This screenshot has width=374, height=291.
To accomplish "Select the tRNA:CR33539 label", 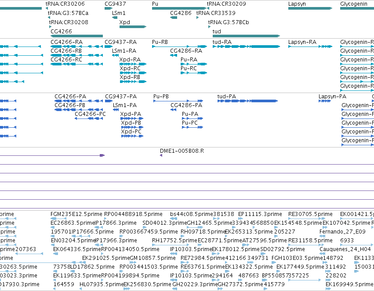I will (216, 13).
